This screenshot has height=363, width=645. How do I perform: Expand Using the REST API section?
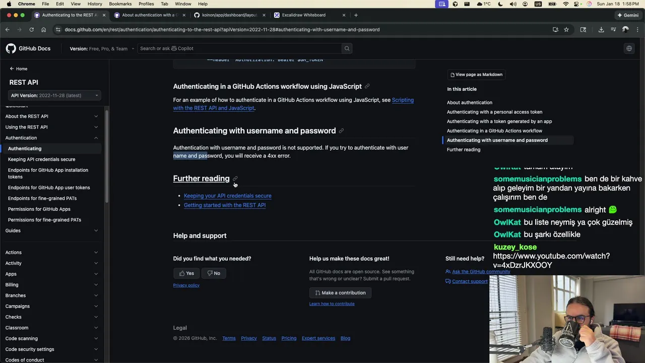coord(52,127)
